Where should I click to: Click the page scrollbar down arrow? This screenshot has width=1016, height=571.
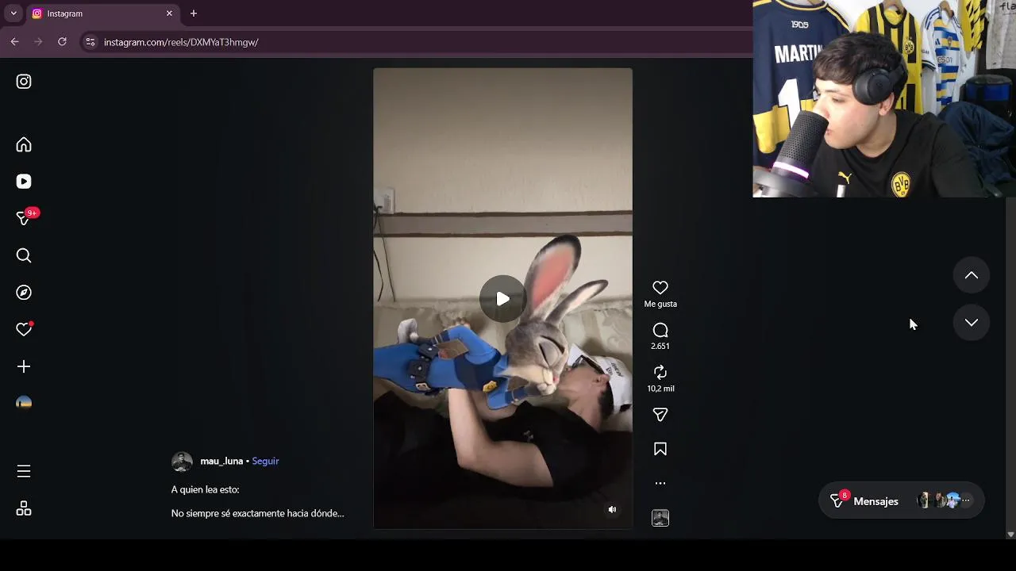pyautogui.click(x=1010, y=535)
